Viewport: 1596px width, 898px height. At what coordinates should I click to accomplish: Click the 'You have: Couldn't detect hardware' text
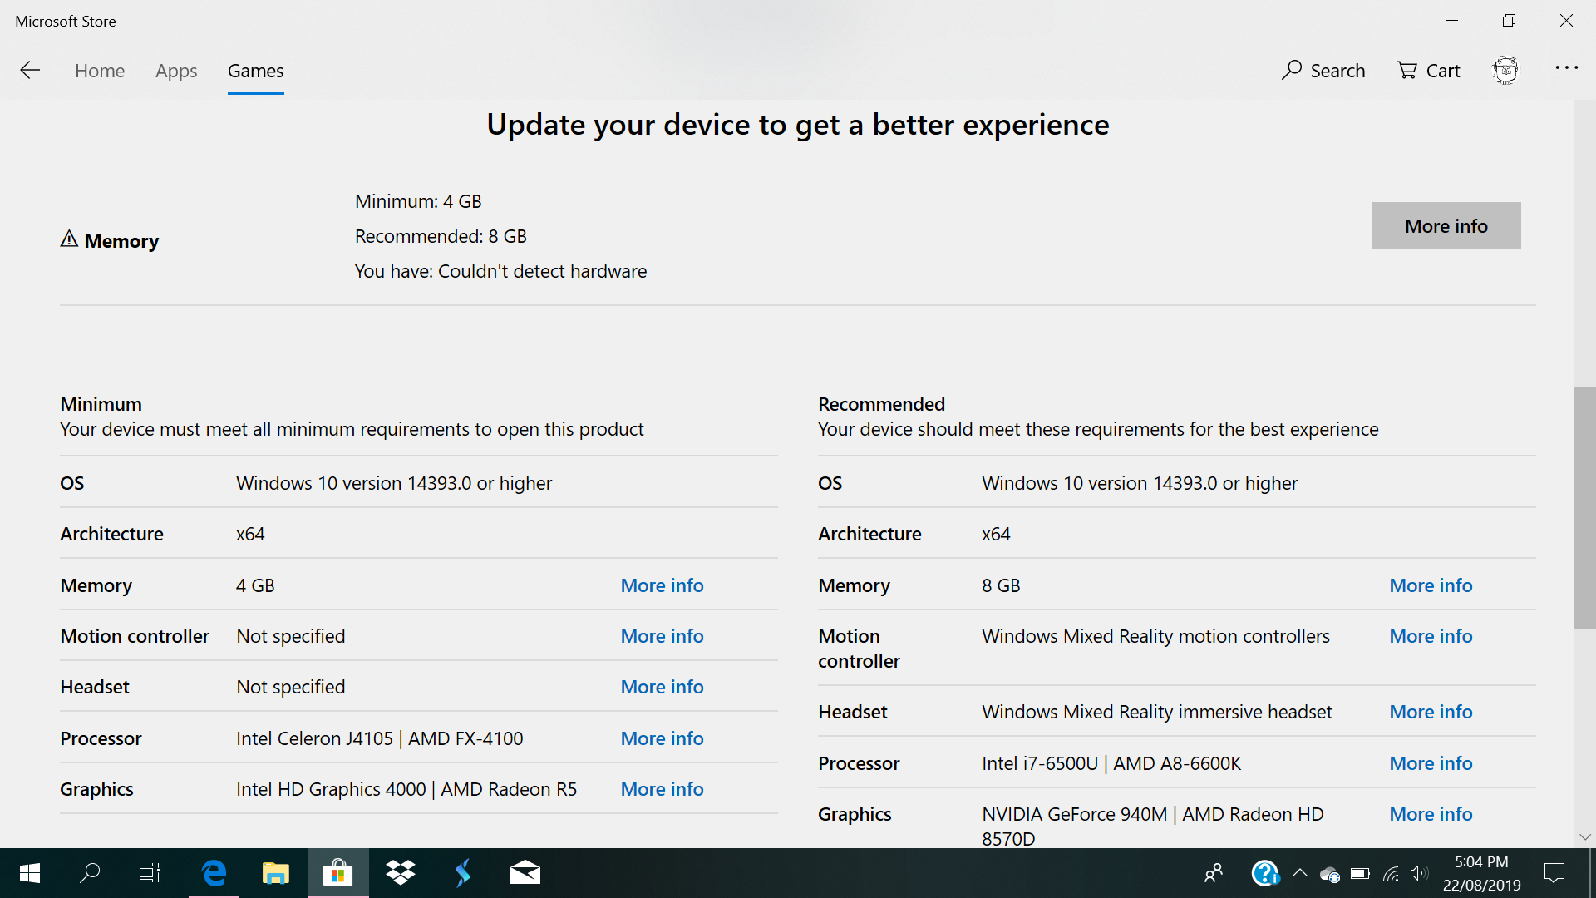tap(500, 271)
